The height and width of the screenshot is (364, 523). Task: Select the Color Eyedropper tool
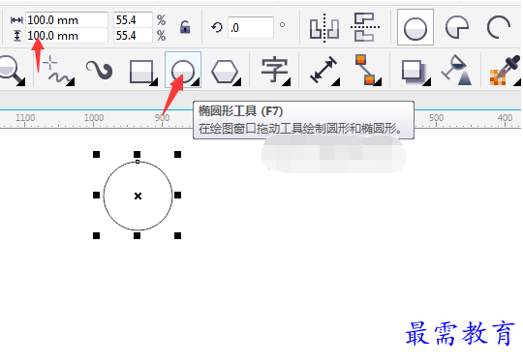pyautogui.click(x=505, y=70)
